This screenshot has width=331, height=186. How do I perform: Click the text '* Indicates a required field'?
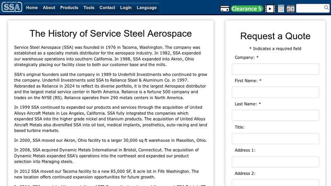click(x=275, y=49)
